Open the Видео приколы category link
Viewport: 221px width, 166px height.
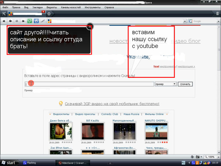pos(85,114)
